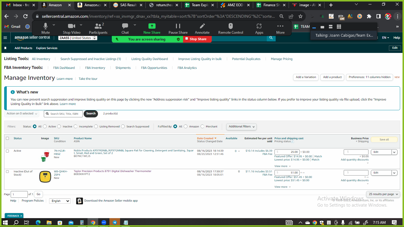Stop Video in Zoom toolbar
Viewport: 404px width, 227px height.
[x=72, y=28]
